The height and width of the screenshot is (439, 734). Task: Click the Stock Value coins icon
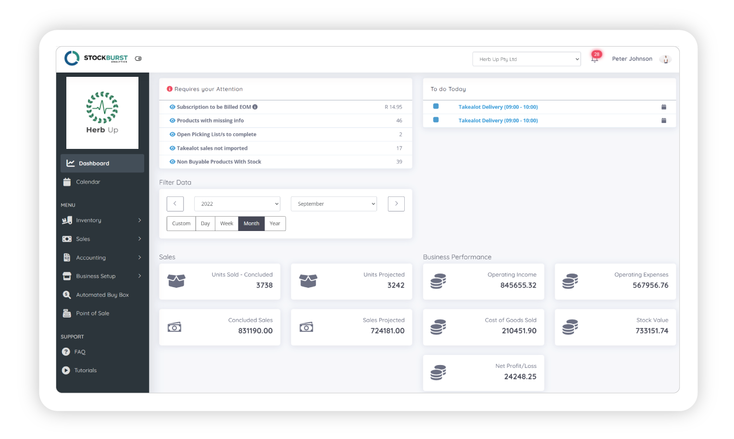coord(570,327)
